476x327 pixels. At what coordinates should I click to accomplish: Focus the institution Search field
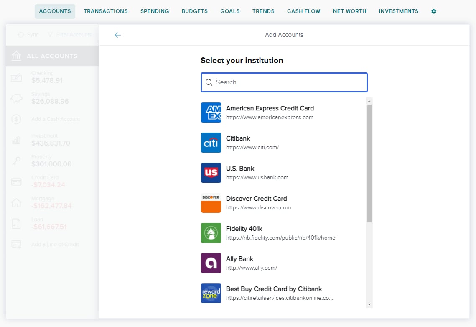(x=284, y=82)
